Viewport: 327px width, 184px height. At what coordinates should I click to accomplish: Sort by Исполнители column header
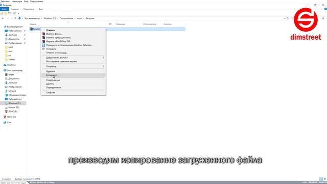tap(150, 24)
